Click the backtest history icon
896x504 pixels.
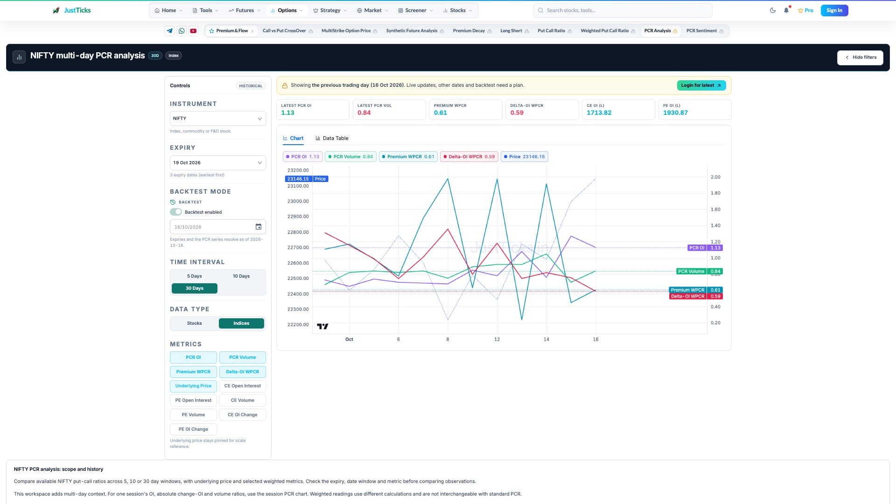coord(173,202)
